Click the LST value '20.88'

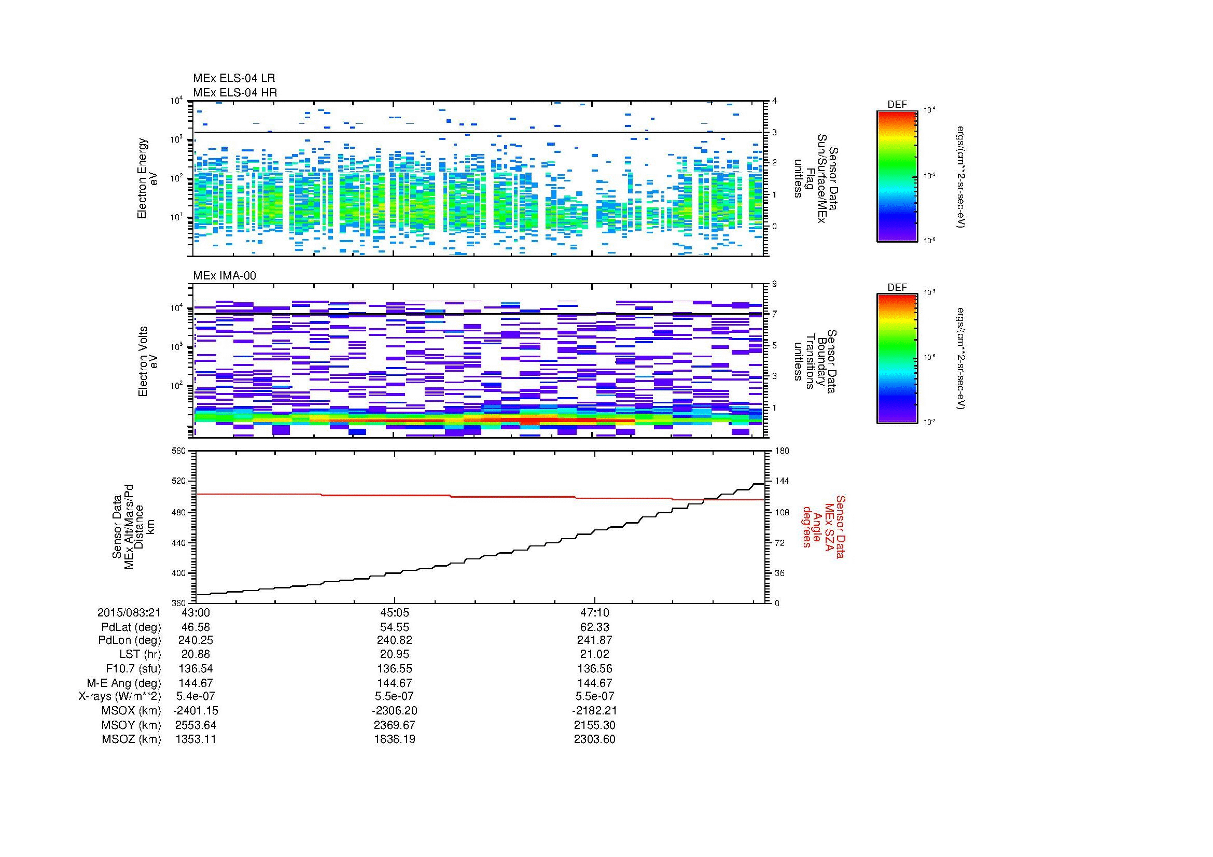(x=196, y=654)
